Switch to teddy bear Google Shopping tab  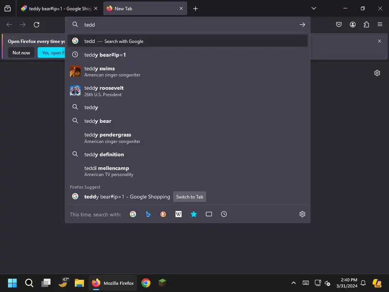tap(59, 8)
